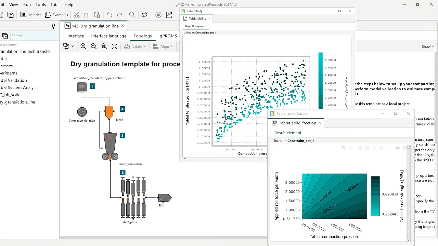Switch to the Interface tab
438x246 pixels.
pyautogui.click(x=76, y=36)
